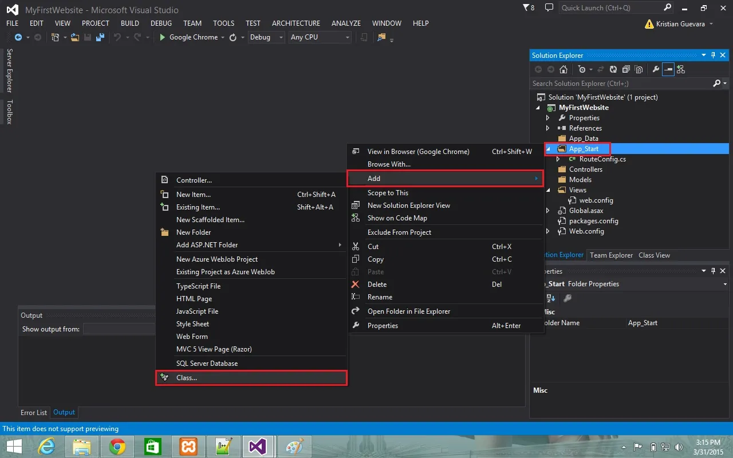The width and height of the screenshot is (733, 458).
Task: Toggle the Preview Selected Items button
Action: (x=668, y=69)
